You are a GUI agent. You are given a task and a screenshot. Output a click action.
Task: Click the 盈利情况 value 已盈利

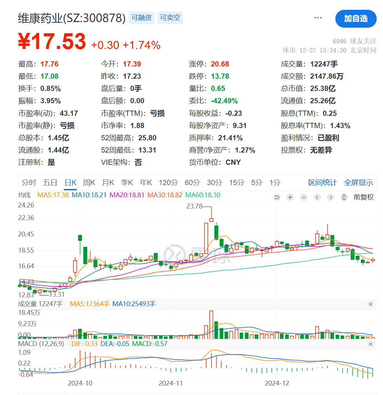(328, 138)
